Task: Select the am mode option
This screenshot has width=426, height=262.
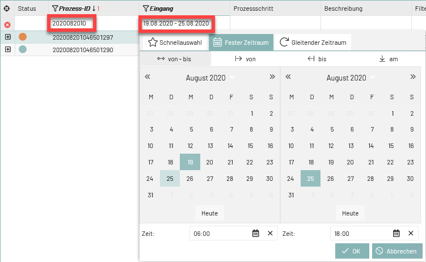Action: [389, 59]
